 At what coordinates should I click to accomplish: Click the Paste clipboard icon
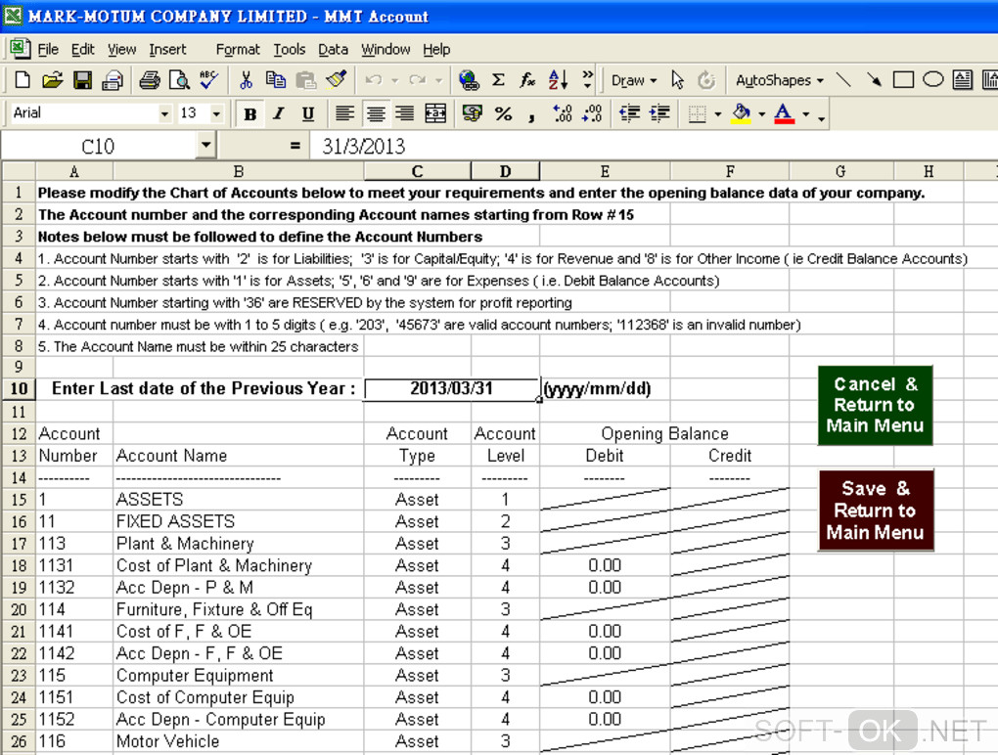coord(306,80)
